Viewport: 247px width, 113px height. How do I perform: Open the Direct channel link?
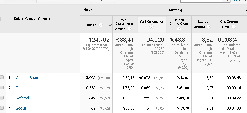pos(21,88)
